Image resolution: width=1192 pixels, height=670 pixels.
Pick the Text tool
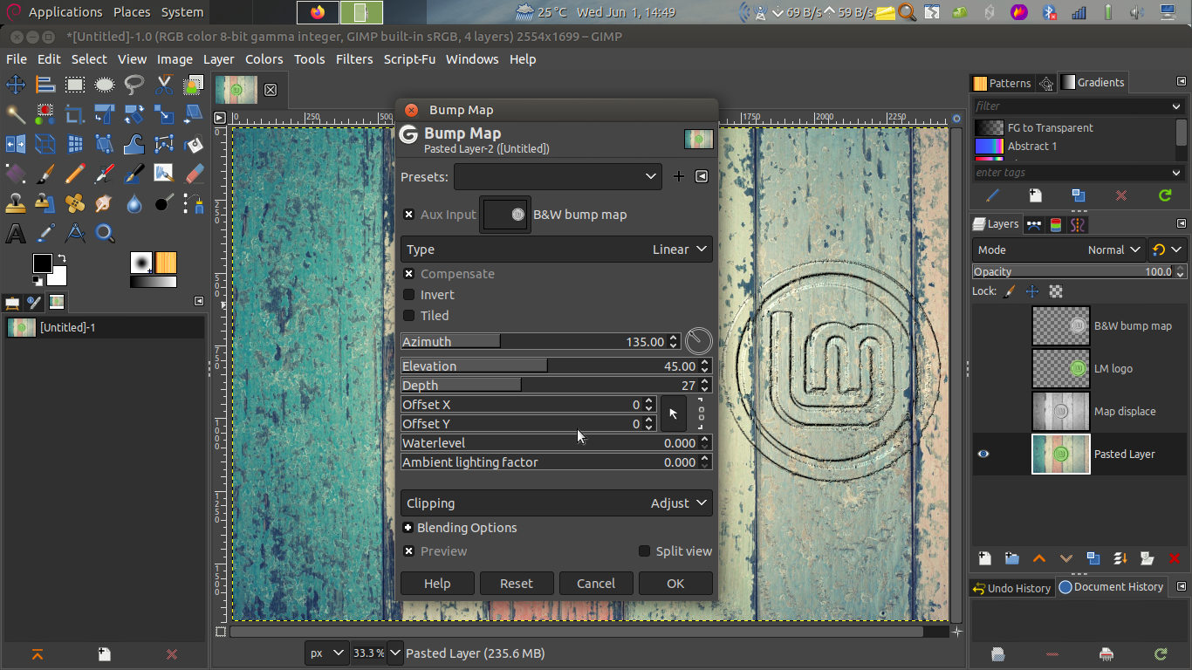click(x=16, y=233)
